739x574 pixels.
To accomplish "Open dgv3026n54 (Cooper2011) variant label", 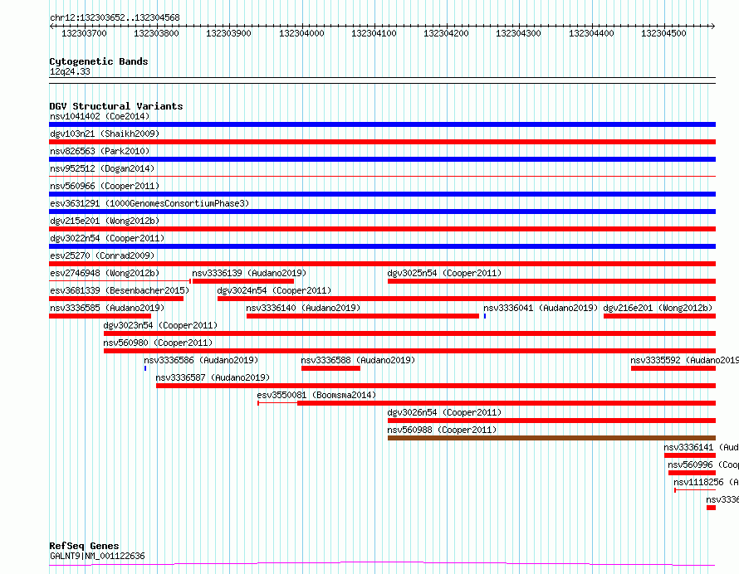I will [444, 412].
